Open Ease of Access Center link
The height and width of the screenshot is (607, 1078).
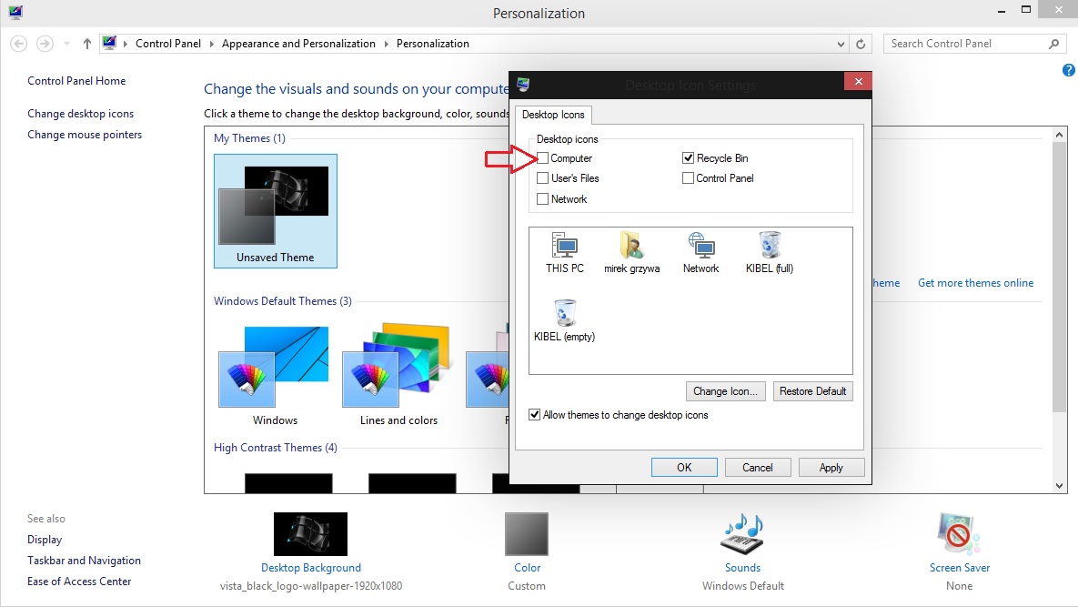click(79, 581)
